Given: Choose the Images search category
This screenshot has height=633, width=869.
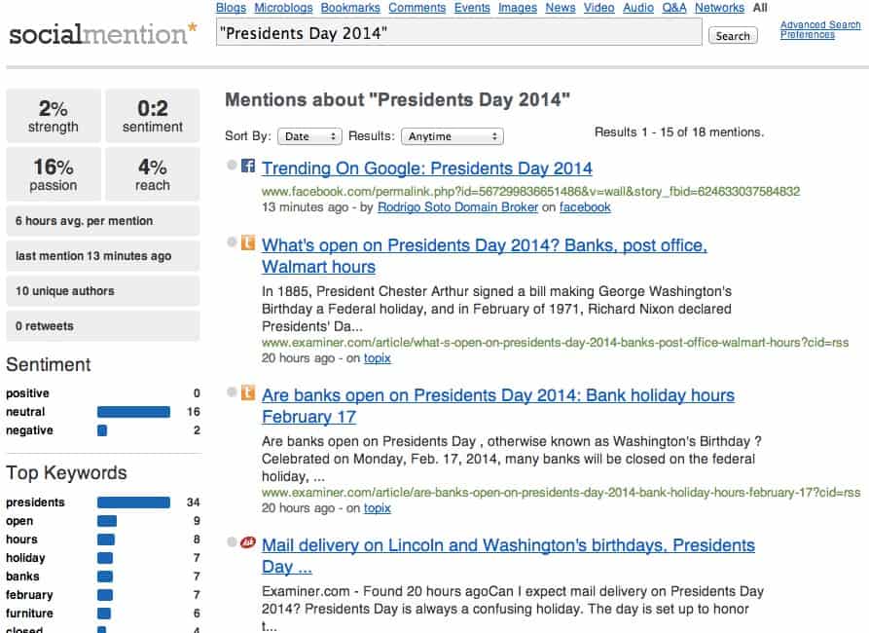Looking at the screenshot, I should click(517, 8).
